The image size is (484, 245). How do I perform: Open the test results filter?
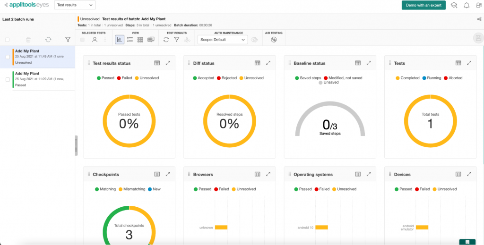176,40
